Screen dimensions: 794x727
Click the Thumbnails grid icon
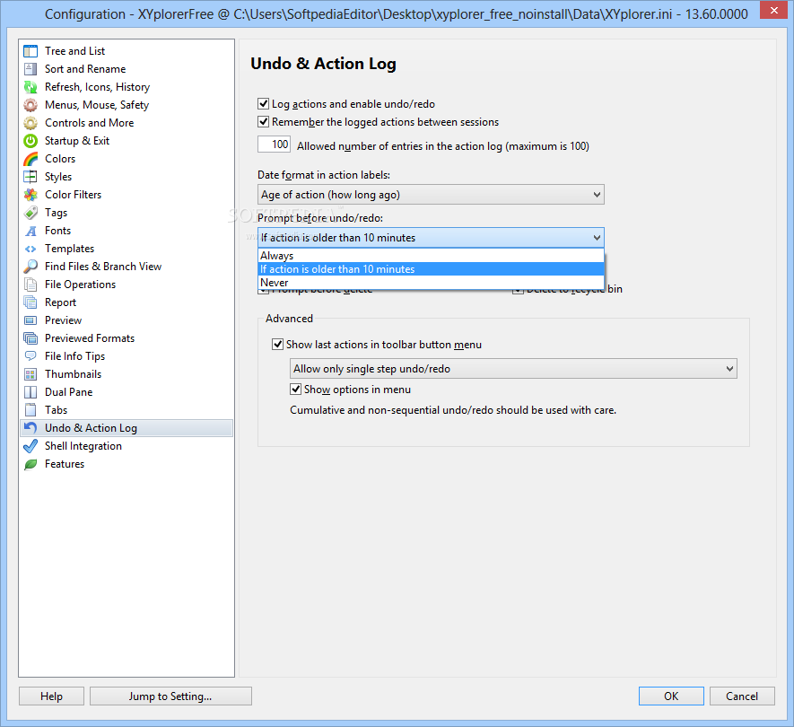coord(31,374)
